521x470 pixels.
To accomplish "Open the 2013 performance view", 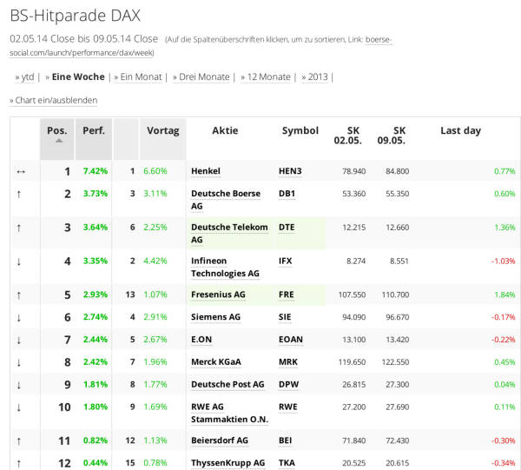I will coord(316,76).
